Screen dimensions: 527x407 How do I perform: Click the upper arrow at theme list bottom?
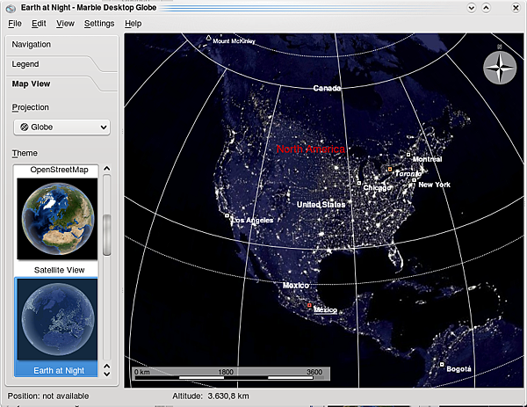107,366
